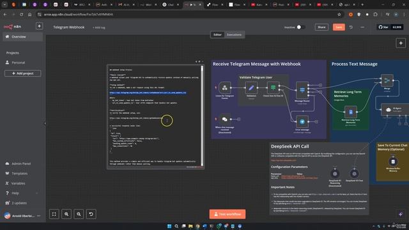Viewport: 409px width, 230px height.
Task: Click the DeepSeek API Call heading
Action: 289,146
